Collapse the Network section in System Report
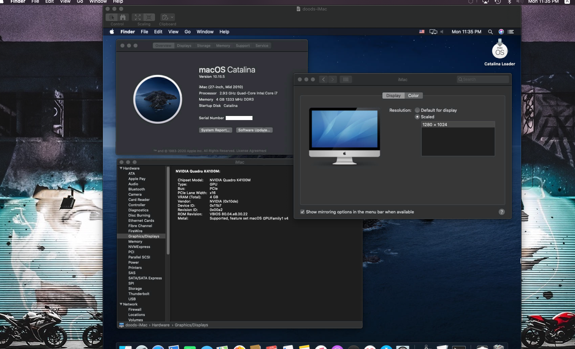This screenshot has height=349, width=575. [x=121, y=304]
